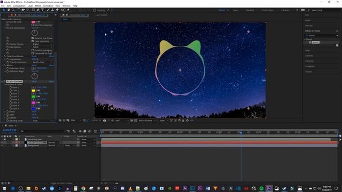Select the Zoom magnifier tool

(13, 10)
